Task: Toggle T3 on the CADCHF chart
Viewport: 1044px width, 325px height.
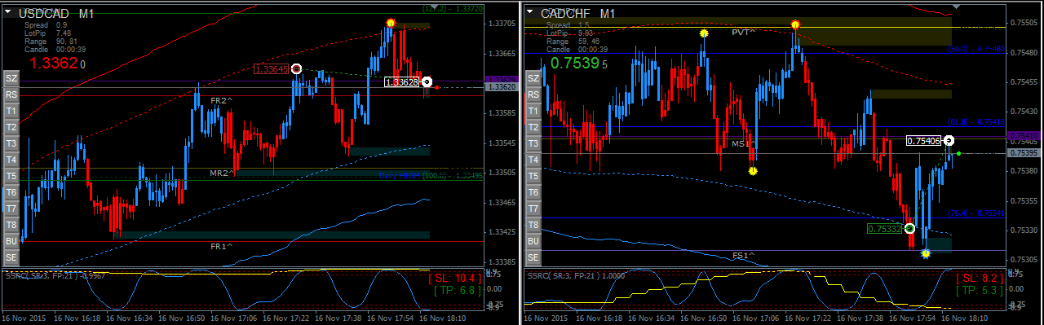Action: pos(533,143)
